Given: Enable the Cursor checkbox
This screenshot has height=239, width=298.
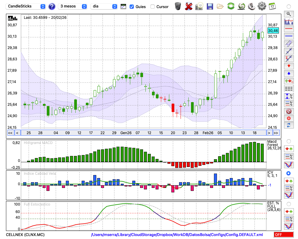Looking at the screenshot, I should tap(153, 7).
